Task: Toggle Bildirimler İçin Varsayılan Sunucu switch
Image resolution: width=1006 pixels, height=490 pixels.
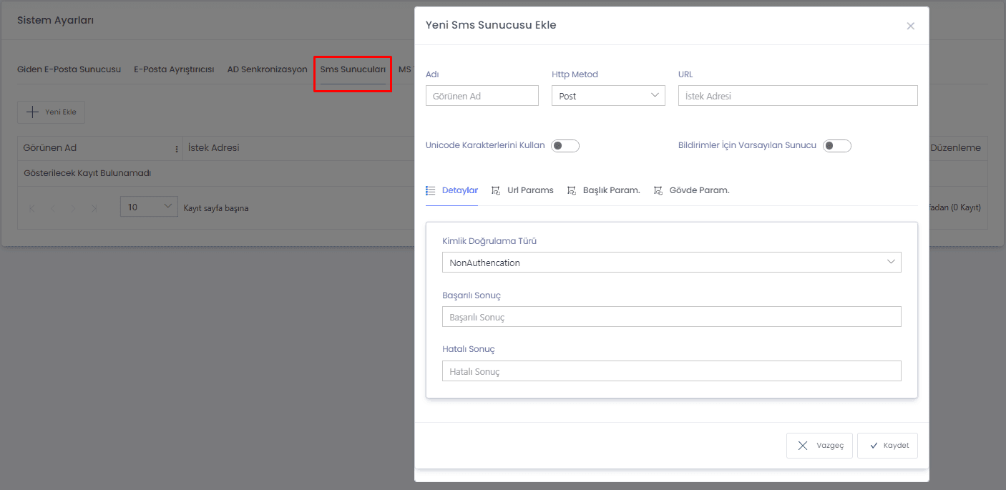Action: [837, 146]
